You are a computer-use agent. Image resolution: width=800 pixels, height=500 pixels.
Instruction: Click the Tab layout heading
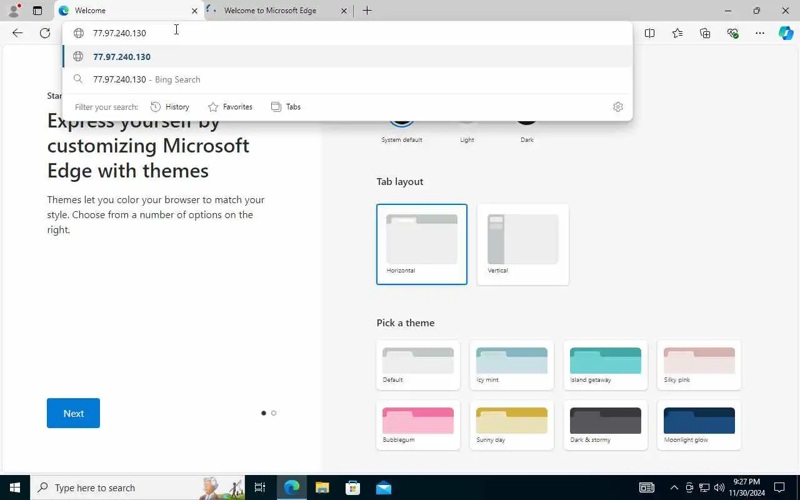pos(400,181)
